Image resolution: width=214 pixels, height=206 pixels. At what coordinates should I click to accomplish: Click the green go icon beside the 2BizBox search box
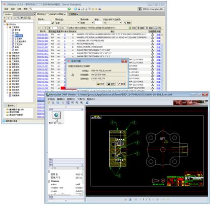click(x=69, y=9)
